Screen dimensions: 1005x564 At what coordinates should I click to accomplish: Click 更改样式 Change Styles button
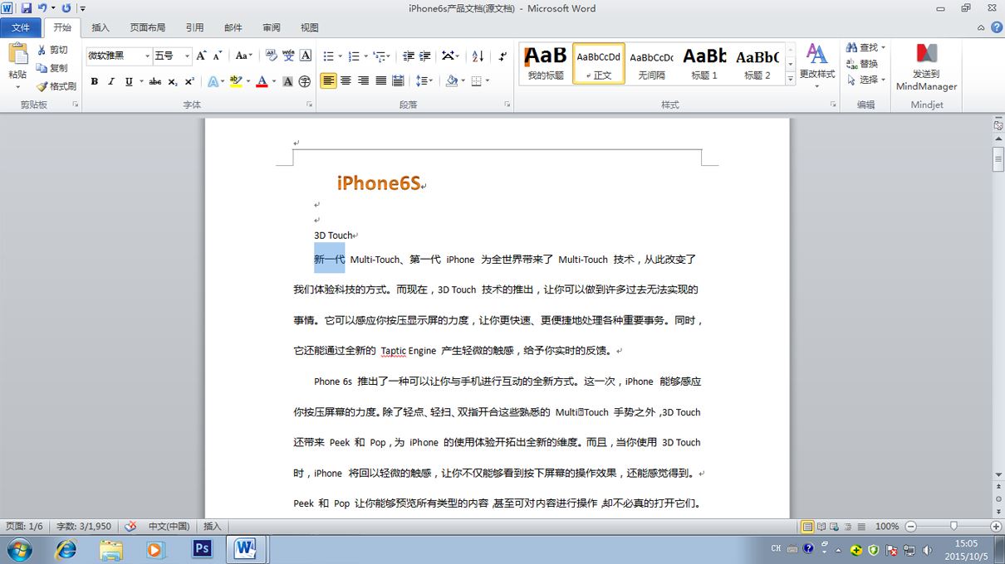817,65
